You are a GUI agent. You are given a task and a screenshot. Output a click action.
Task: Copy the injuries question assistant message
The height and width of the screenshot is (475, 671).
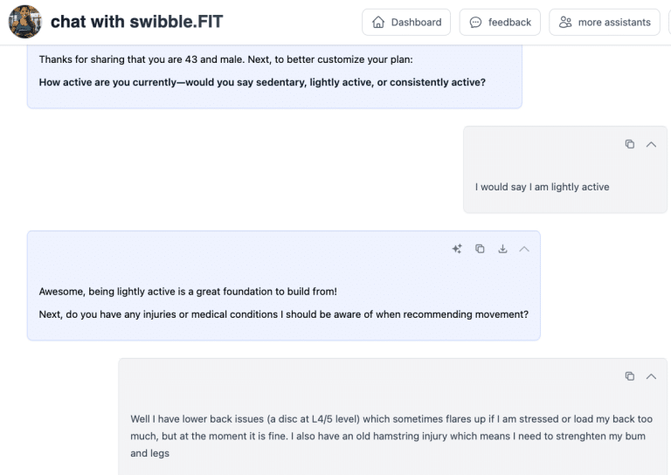pyautogui.click(x=480, y=249)
